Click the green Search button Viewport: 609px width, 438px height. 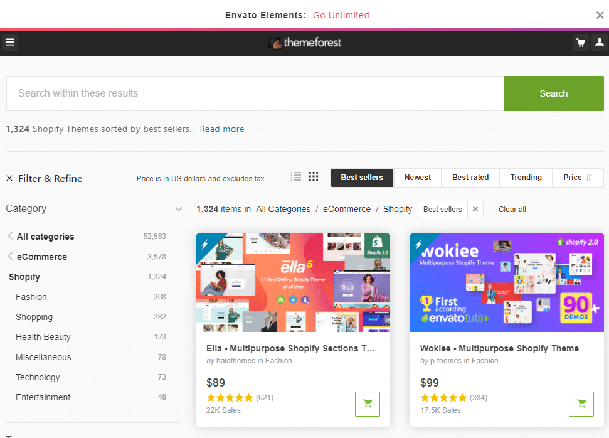click(553, 93)
